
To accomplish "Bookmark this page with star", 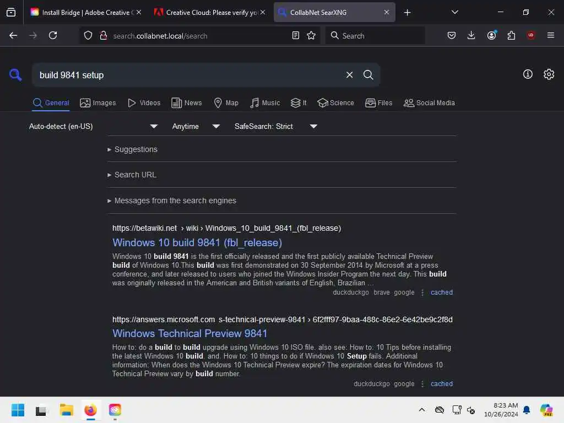I will pos(311,35).
